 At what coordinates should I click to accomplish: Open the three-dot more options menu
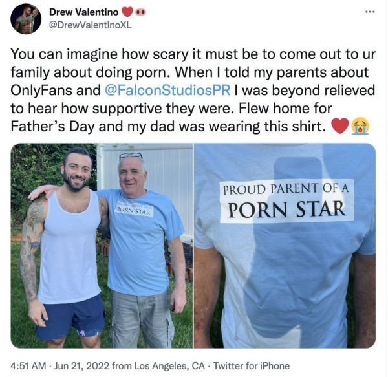[370, 12]
